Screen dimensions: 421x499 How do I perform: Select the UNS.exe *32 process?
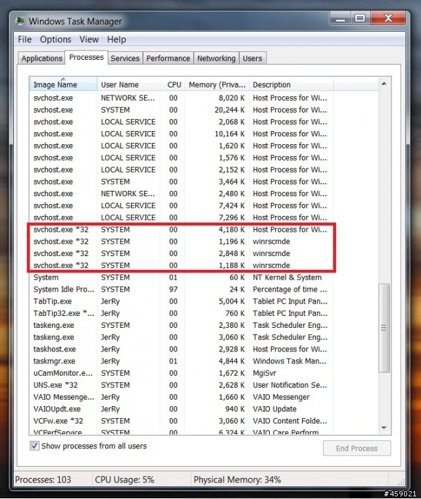(182, 385)
